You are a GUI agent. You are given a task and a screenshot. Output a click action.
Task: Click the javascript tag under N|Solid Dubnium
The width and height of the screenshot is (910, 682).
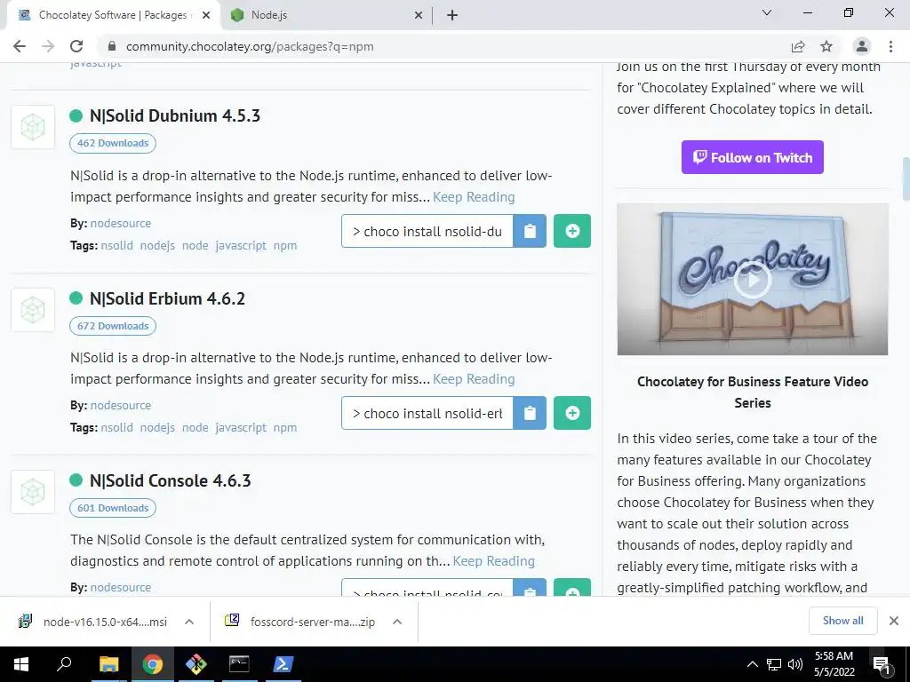[x=241, y=245]
